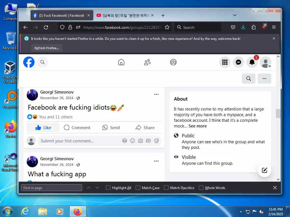Viewport: 290px width, 217px height.
Task: Open the Groups icon in Facebook header
Action: 173,62
